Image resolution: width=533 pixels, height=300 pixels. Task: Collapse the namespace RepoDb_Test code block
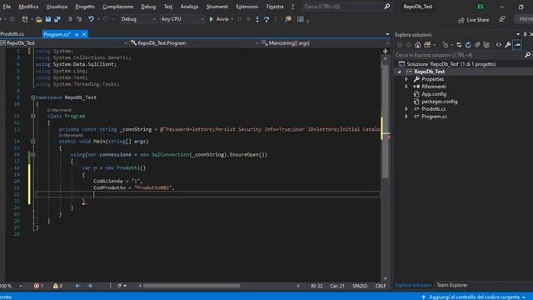(33, 97)
